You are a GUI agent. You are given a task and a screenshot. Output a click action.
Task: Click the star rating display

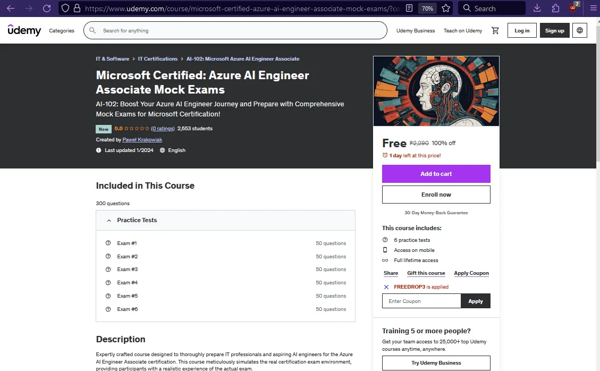[x=137, y=129]
